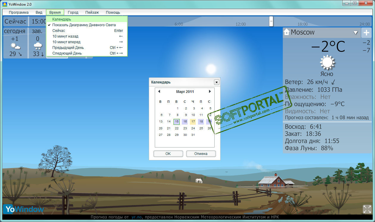Choose Календарь menu entry

click(x=87, y=19)
